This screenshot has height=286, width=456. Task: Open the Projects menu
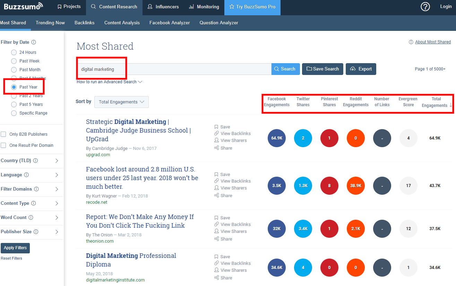(69, 7)
